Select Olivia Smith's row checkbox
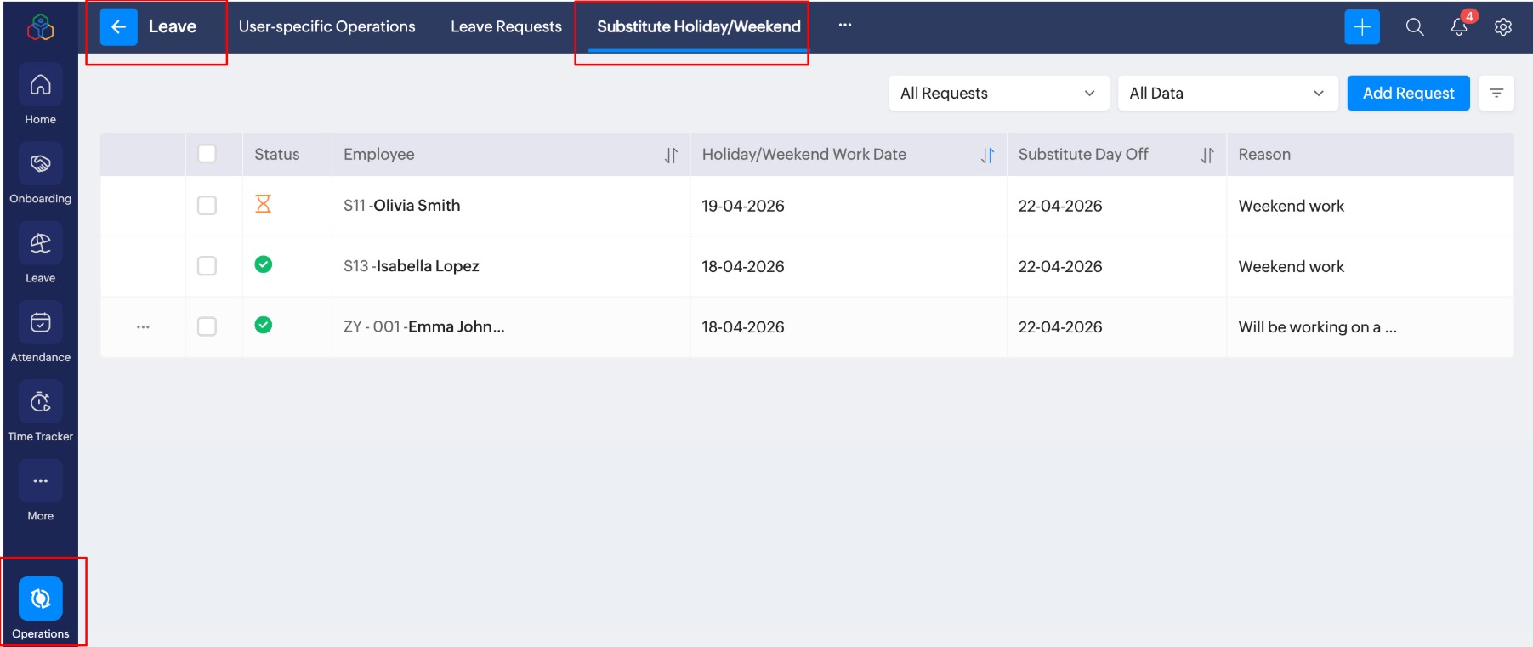1533x647 pixels. tap(207, 206)
